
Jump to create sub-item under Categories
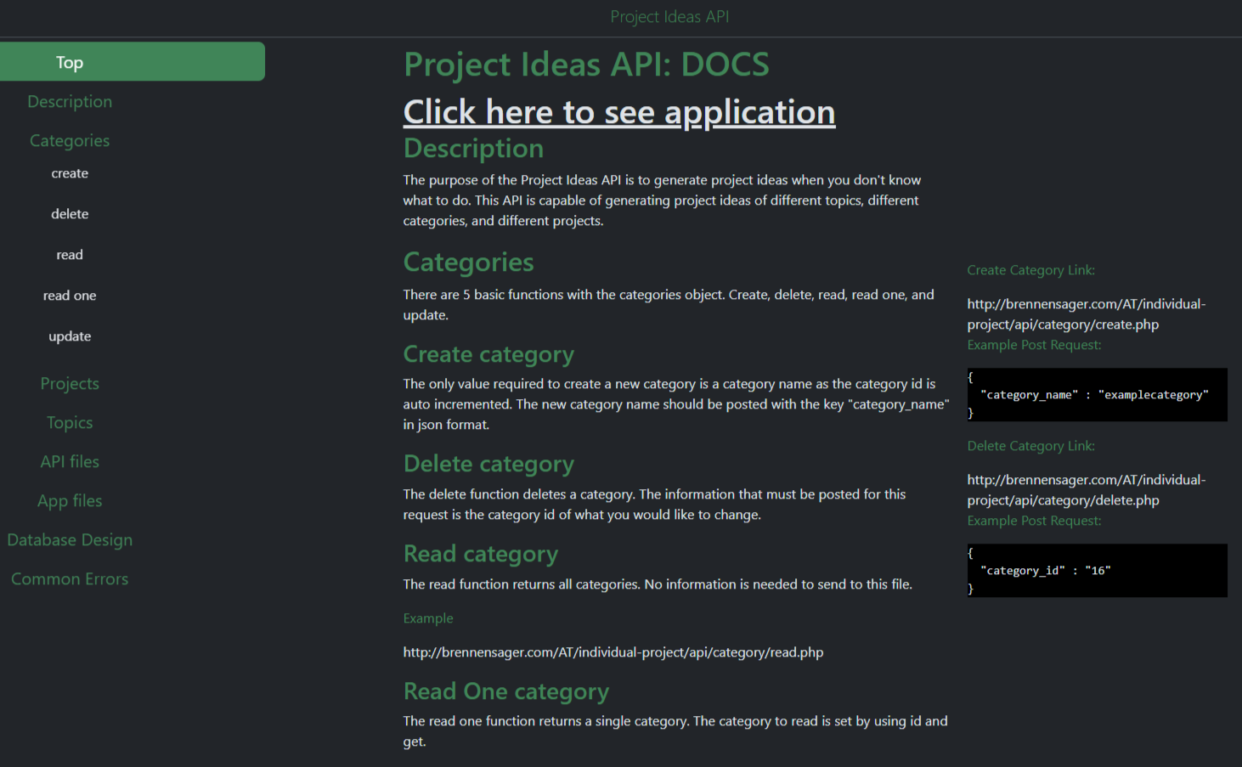(x=70, y=173)
